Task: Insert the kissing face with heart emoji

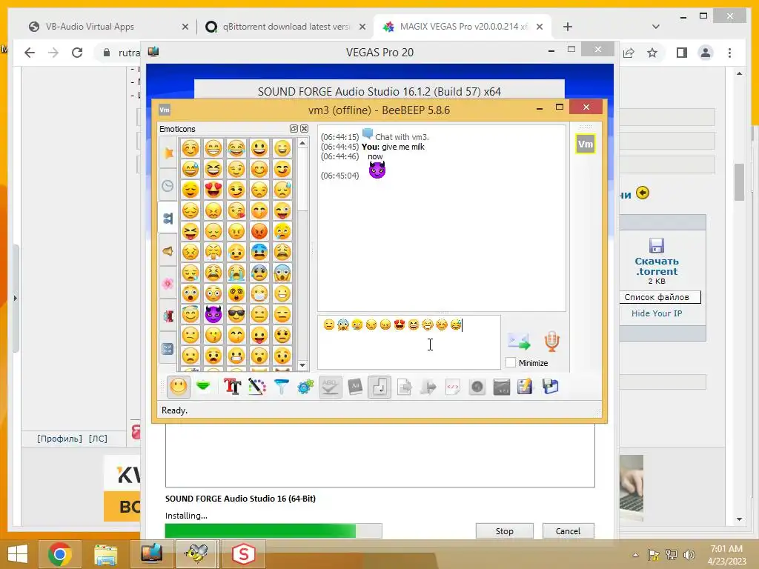Action: click(x=236, y=210)
